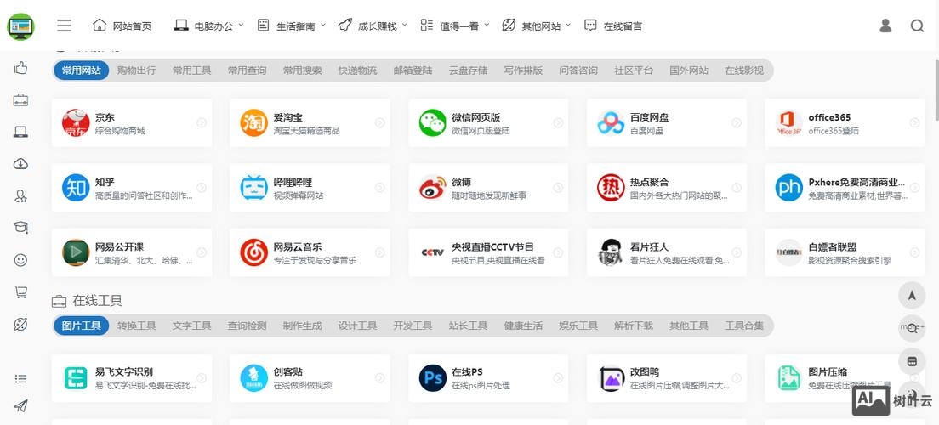Image resolution: width=939 pixels, height=425 pixels.
Task: Click paper plane icon in sidebar
Action: [x=20, y=405]
